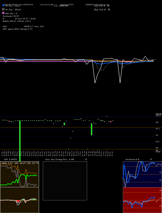Click the second deep trough of white price line
The image size is (162, 213).
click(120, 83)
